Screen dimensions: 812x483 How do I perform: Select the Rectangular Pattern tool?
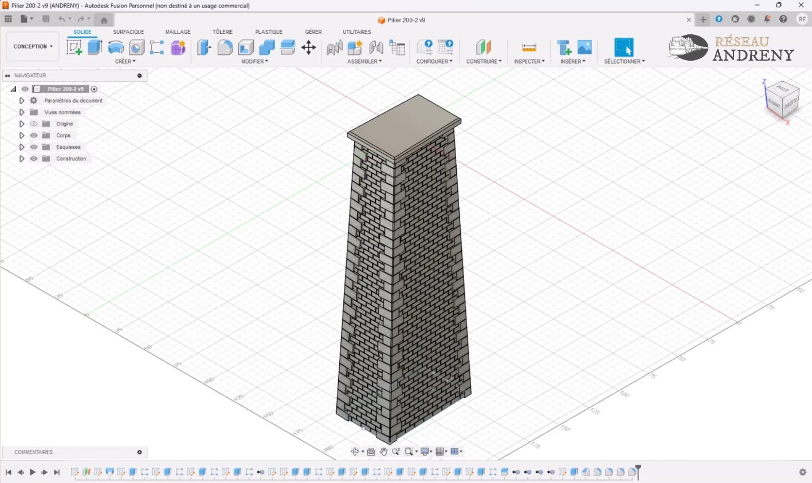pos(157,47)
